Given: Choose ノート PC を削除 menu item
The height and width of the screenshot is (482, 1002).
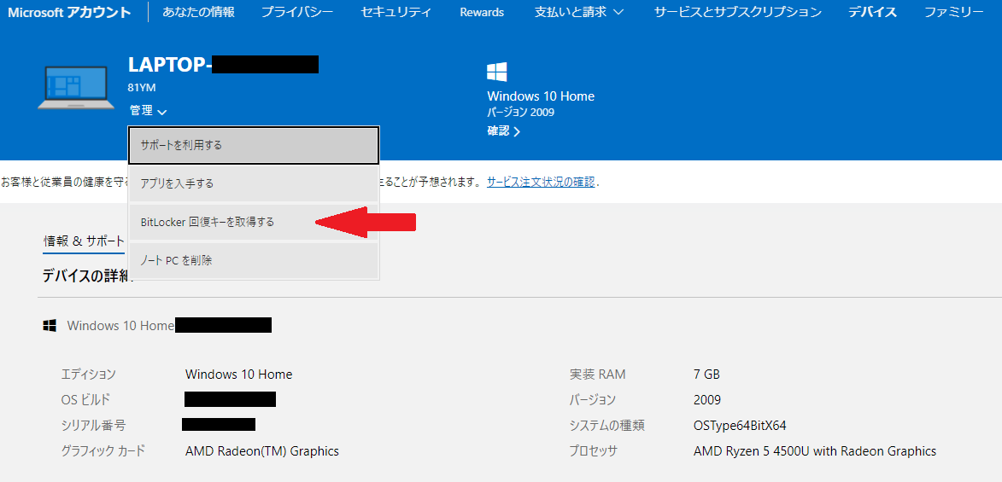Looking at the screenshot, I should point(254,260).
